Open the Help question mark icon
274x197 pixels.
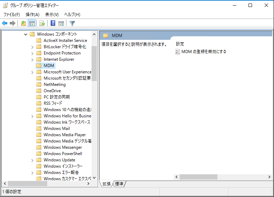[x=53, y=23]
